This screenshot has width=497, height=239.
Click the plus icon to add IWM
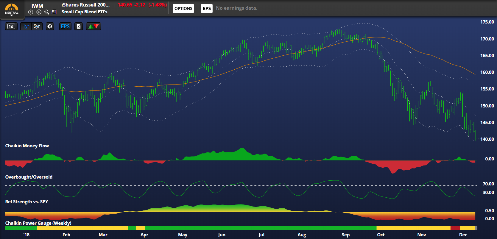pyautogui.click(x=39, y=12)
